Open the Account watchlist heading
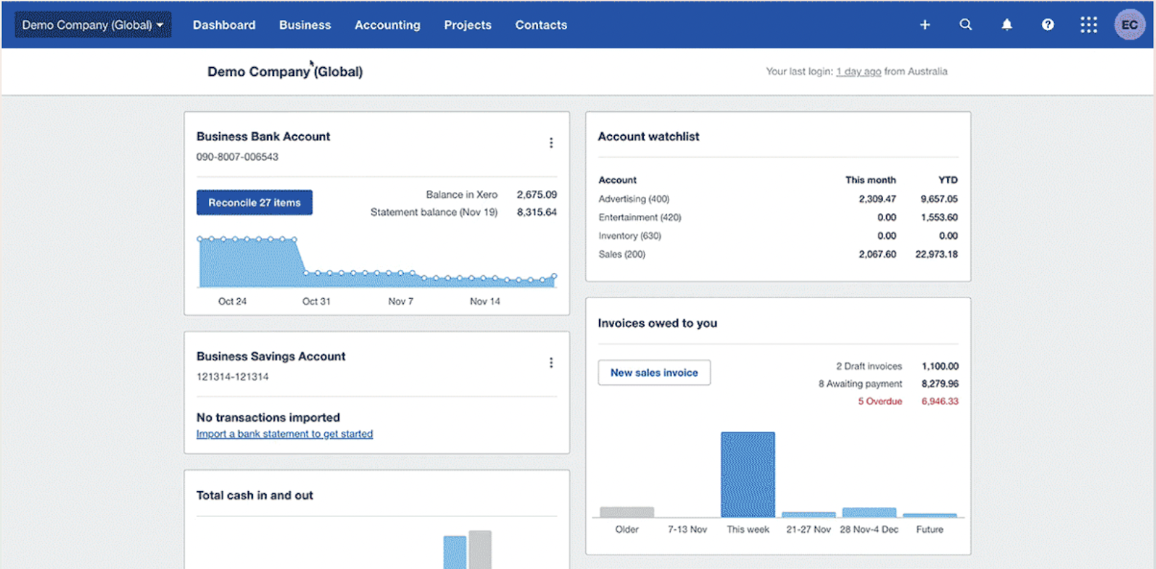The height and width of the screenshot is (569, 1156). (649, 136)
